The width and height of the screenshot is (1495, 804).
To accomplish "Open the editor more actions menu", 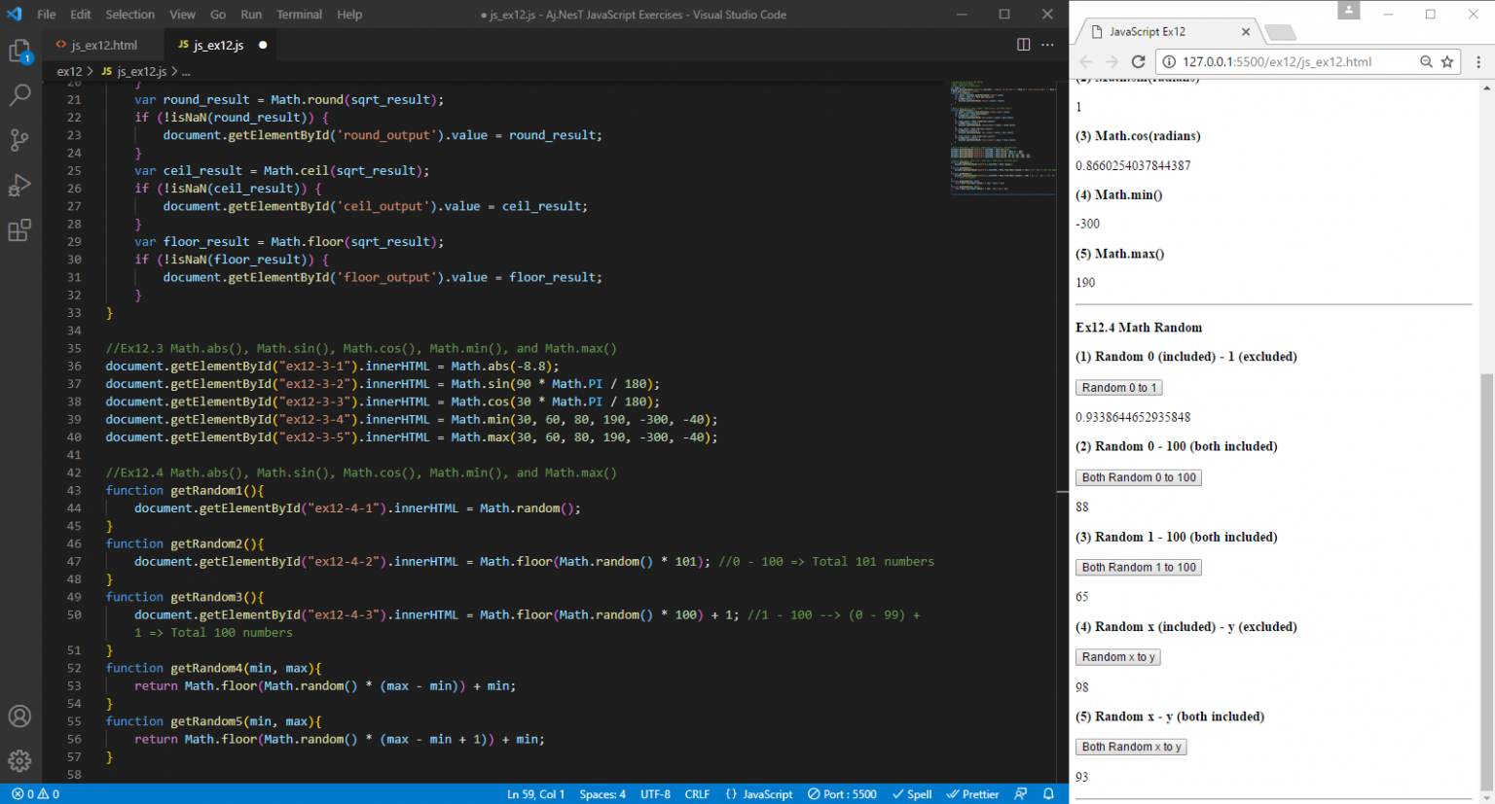I will pos(1047,44).
